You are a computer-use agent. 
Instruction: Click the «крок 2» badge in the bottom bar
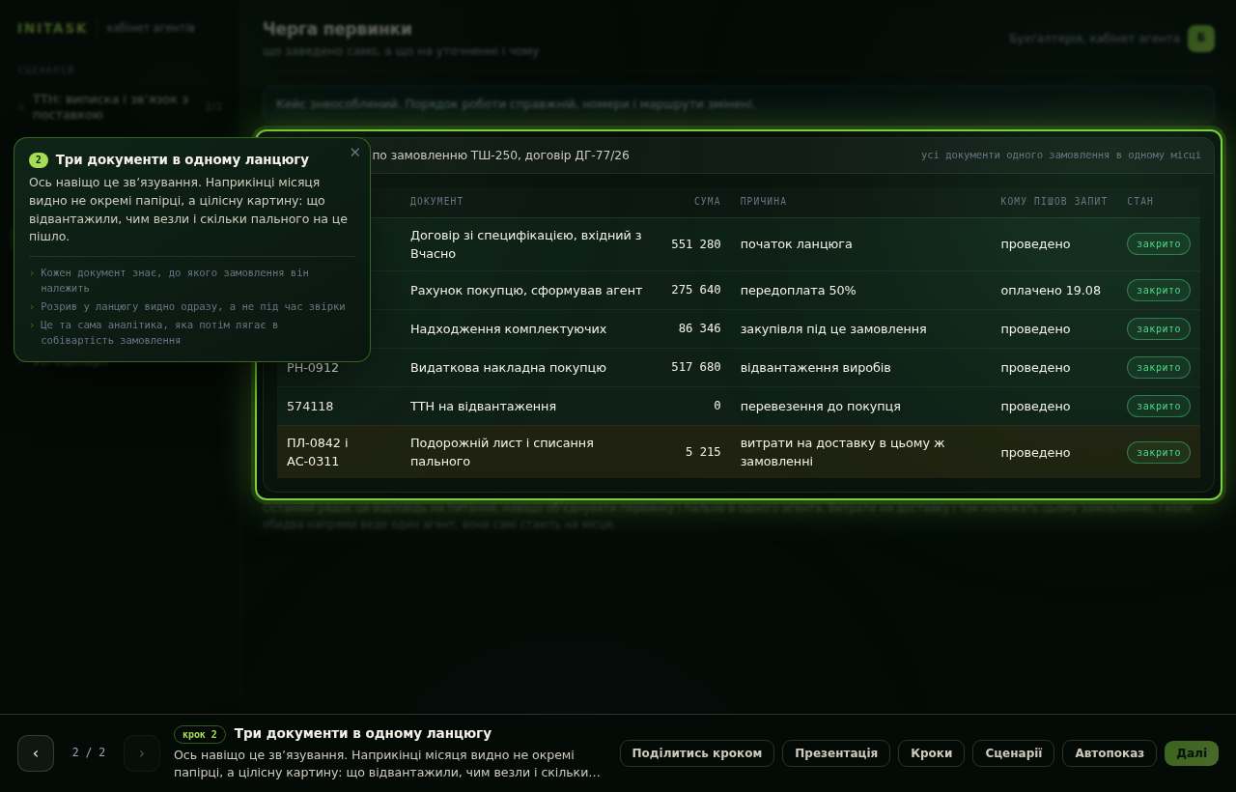click(200, 734)
